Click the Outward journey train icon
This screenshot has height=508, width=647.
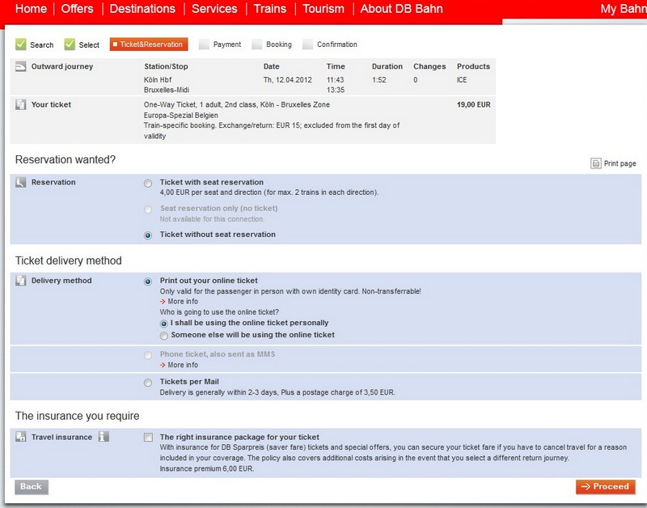pyautogui.click(x=21, y=66)
